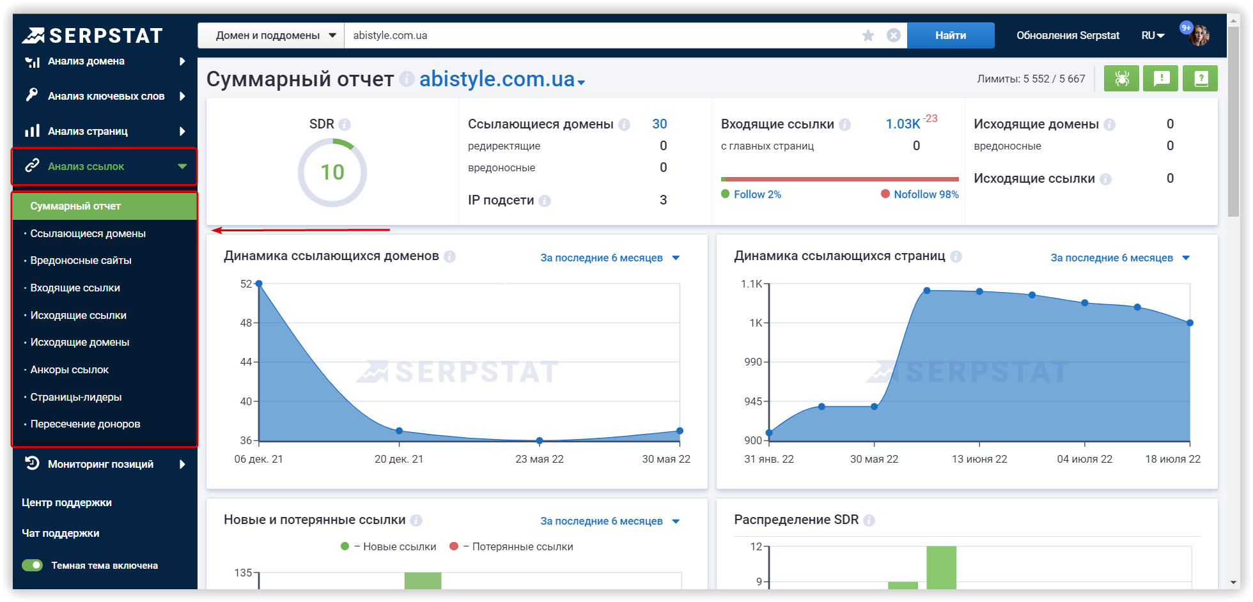Viewport: 1253px width, 602px height.
Task: Click the domain search input field
Action: (601, 36)
